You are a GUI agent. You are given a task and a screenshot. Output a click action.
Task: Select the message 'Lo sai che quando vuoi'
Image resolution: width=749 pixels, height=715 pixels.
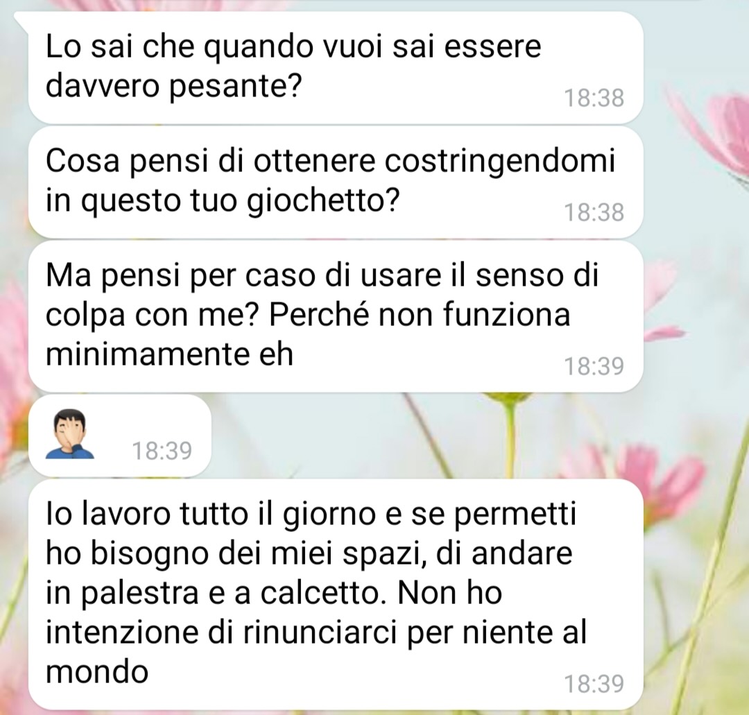[x=336, y=67]
